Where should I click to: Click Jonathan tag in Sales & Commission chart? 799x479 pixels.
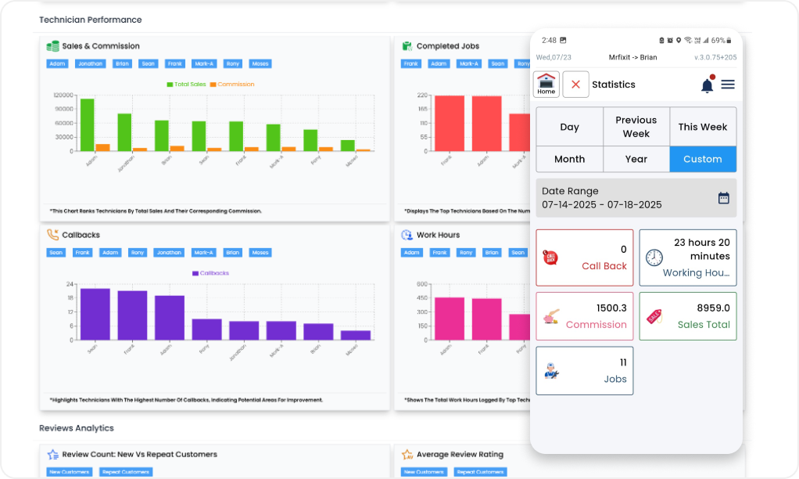(90, 64)
